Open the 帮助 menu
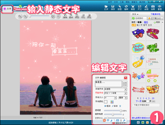 click(128, 2)
